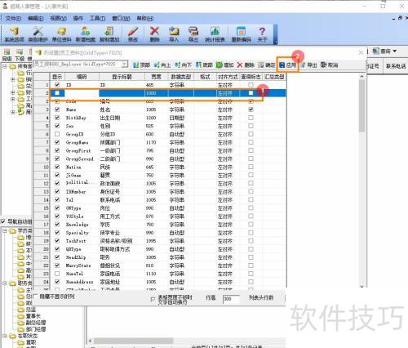Viewport: 408px width, 348px height.
Task: Click 新增档案 to add a record
Action: 86,34
